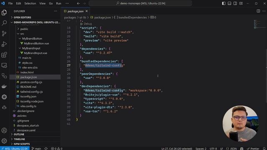The width and height of the screenshot is (267, 150).
Task: Click the command center search box
Action: (x=141, y=3)
